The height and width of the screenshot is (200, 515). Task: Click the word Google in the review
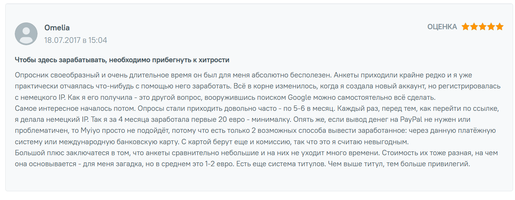pyautogui.click(x=302, y=97)
